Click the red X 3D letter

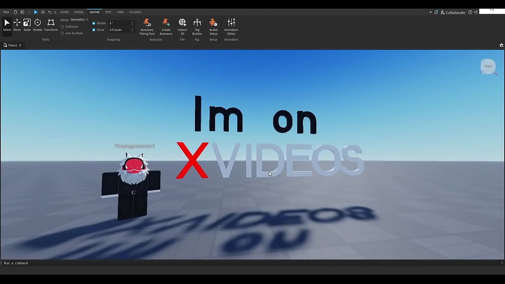tap(192, 160)
